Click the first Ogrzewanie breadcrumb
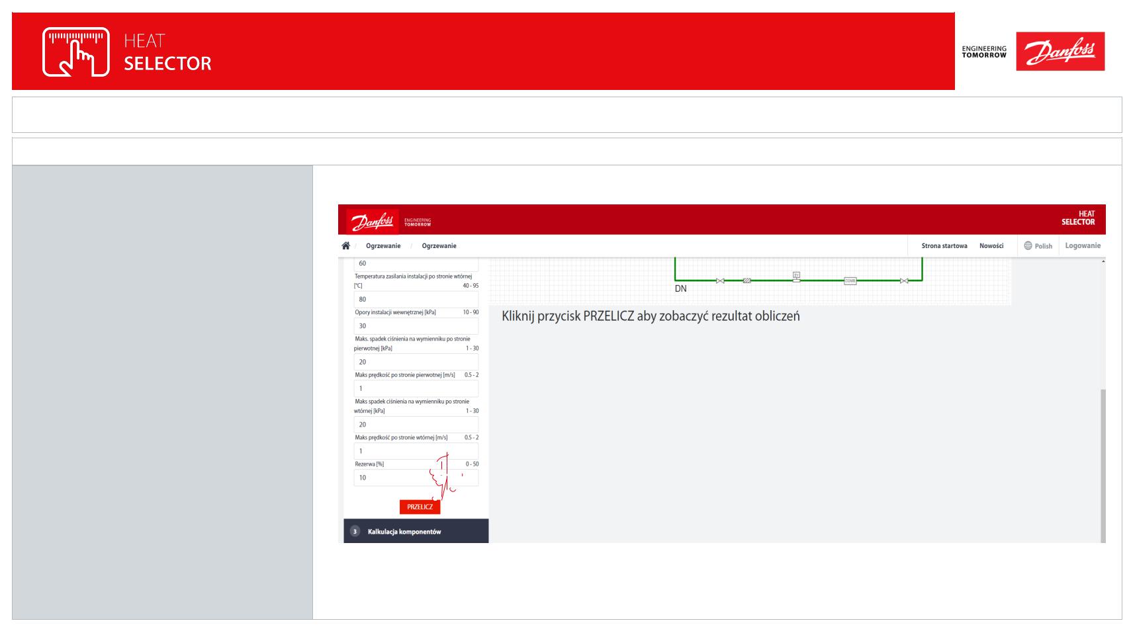Viewport: 1129px width, 635px height. click(x=383, y=246)
